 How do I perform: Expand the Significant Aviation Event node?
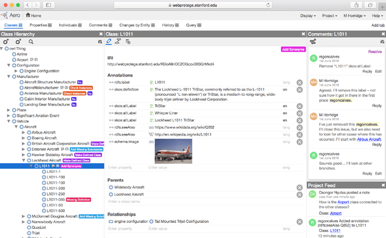tap(8, 116)
